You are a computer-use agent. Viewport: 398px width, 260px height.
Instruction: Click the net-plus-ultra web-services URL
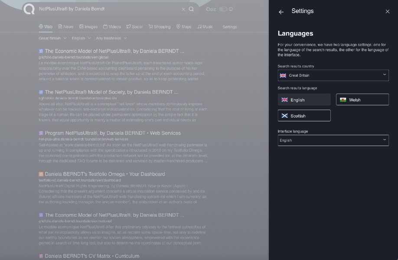[x=83, y=139]
